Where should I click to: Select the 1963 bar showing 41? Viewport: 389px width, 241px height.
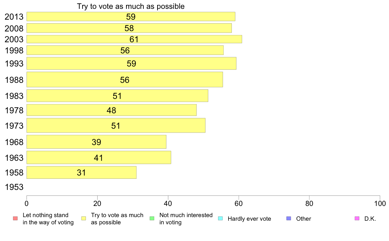(99, 158)
